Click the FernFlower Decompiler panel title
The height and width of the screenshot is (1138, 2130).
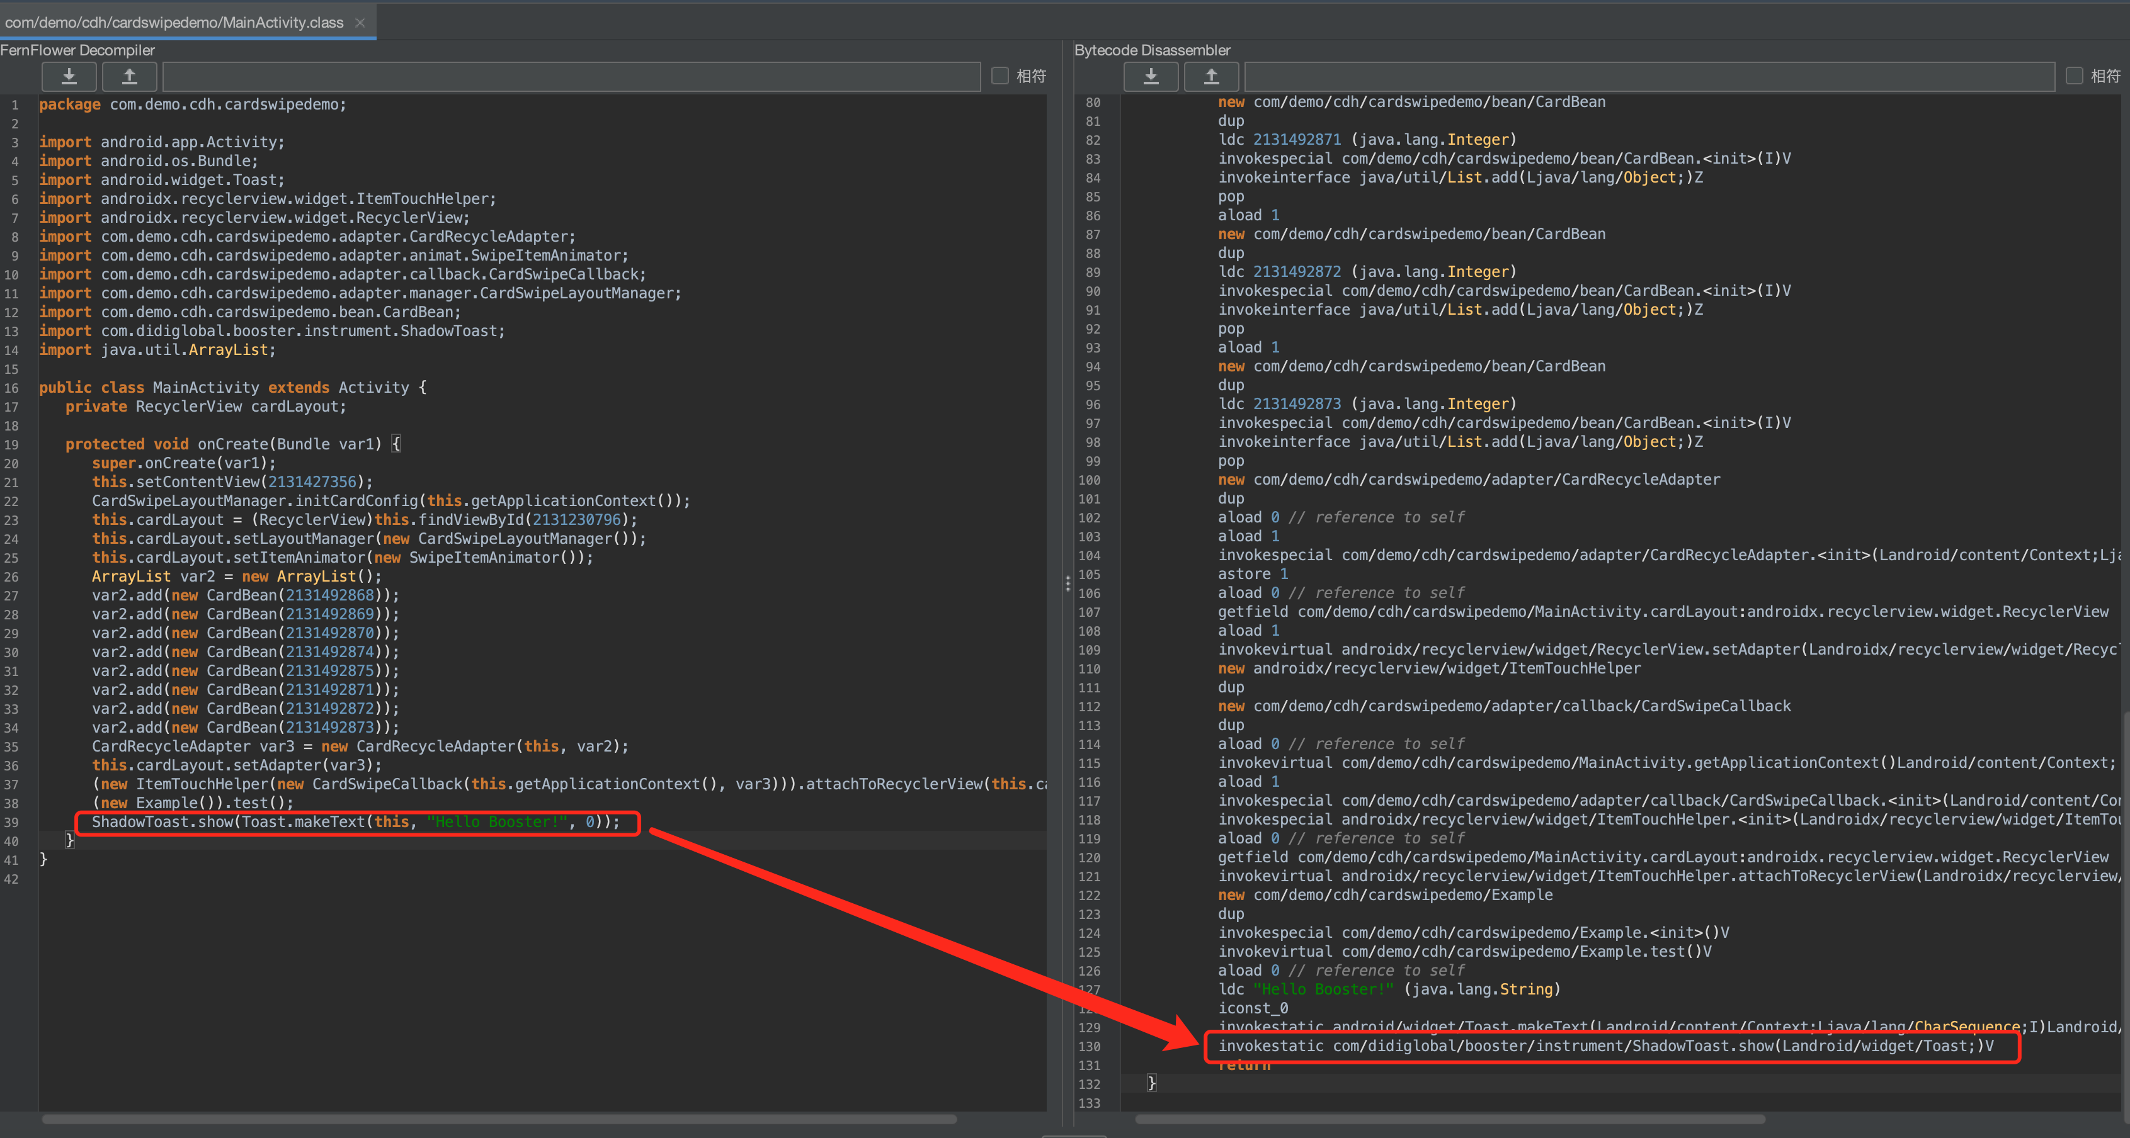[77, 50]
